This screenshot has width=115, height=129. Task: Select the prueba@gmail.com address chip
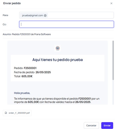[32, 15]
